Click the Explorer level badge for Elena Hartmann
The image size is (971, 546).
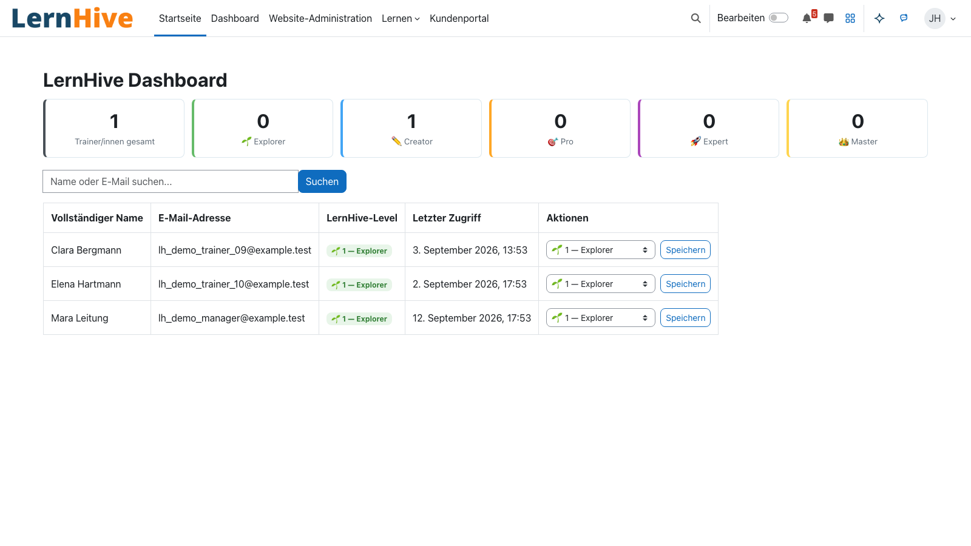359,285
